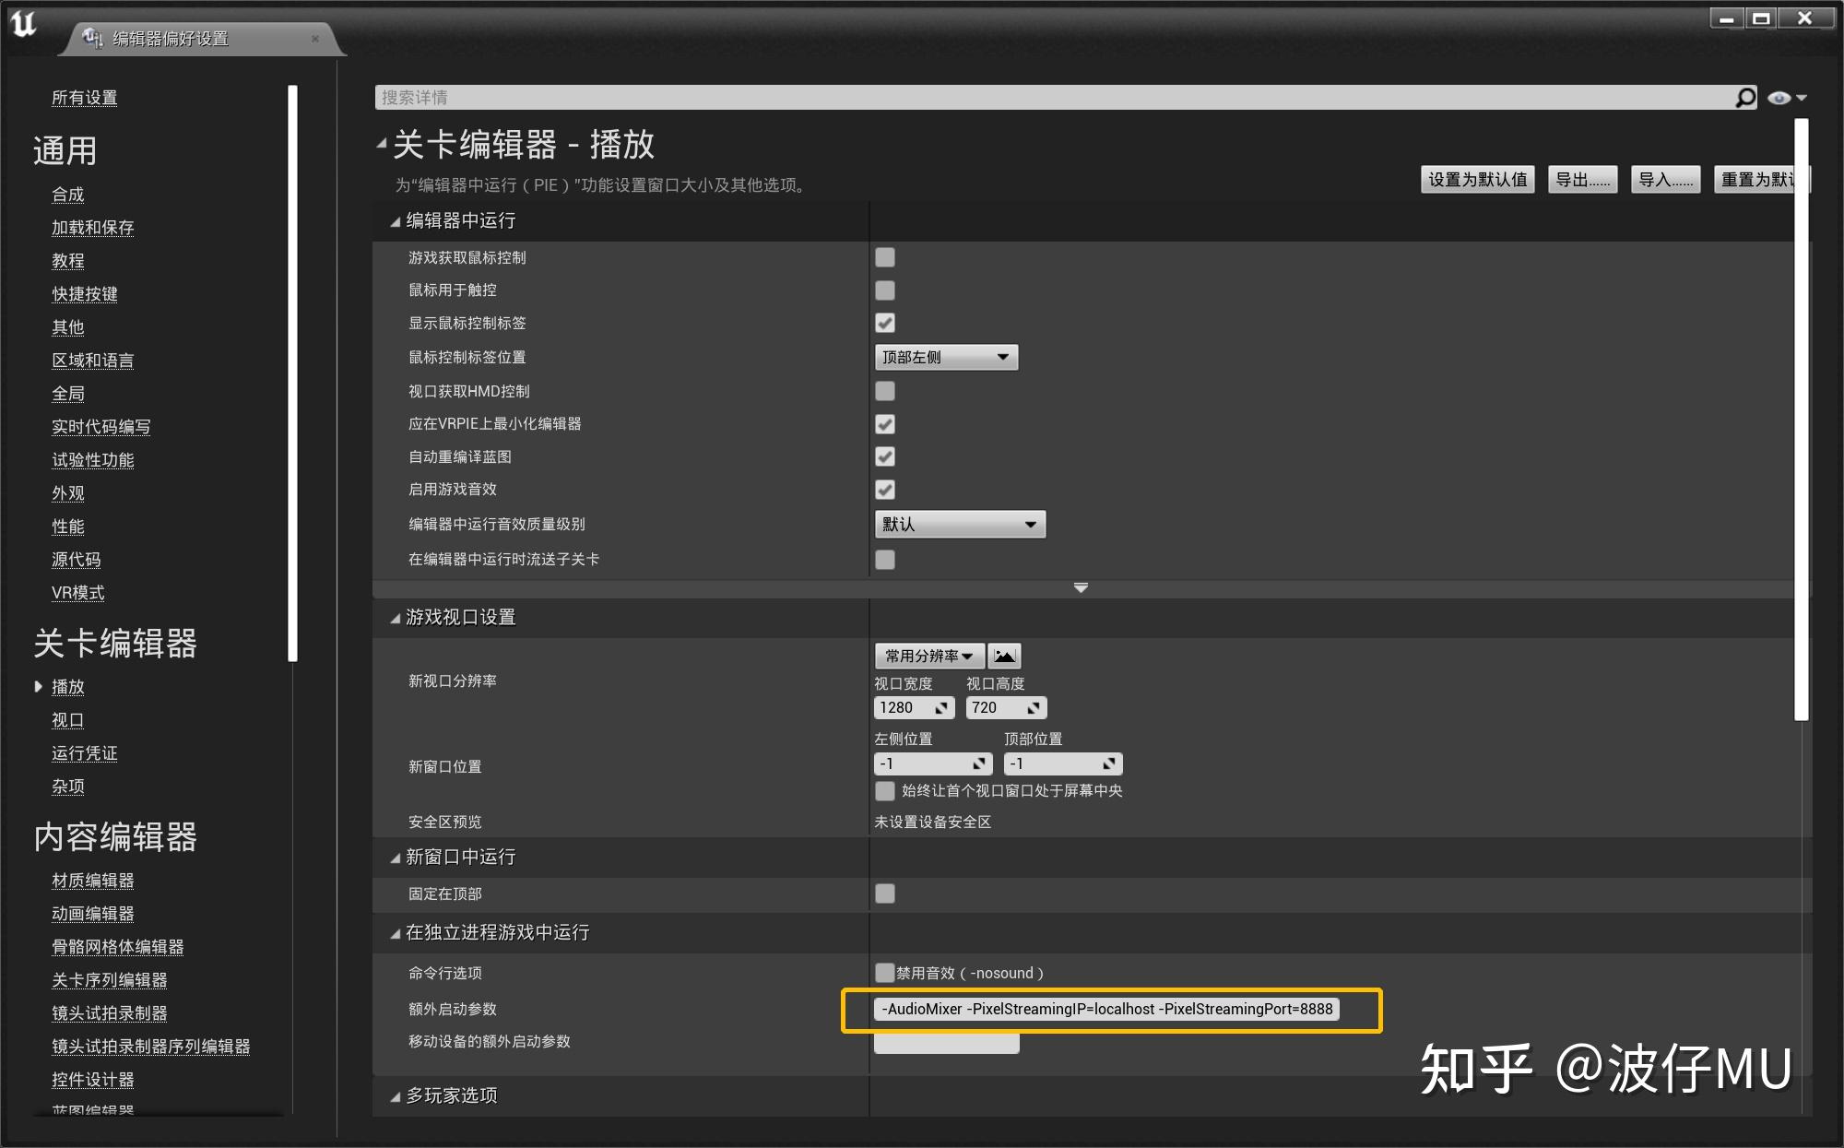1844x1148 pixels.
Task: Open the 默认 audio quality dropdown
Action: [959, 524]
